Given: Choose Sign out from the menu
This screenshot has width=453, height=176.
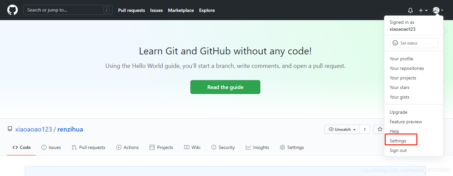Looking at the screenshot, I should pyautogui.click(x=398, y=150).
